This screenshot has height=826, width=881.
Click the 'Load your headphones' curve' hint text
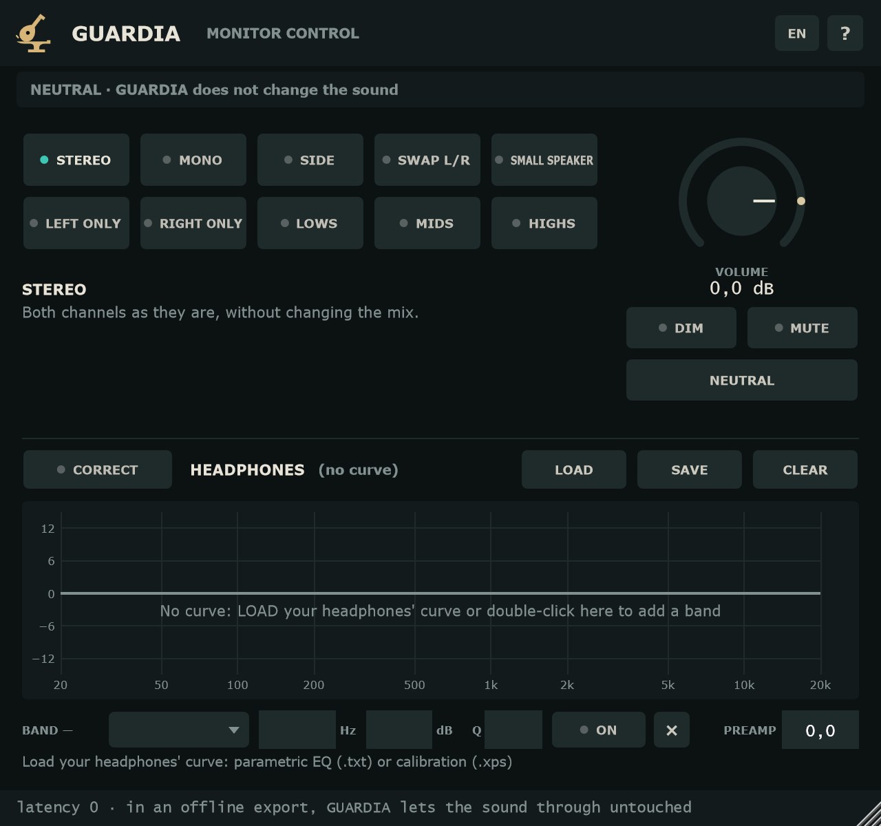point(267,762)
